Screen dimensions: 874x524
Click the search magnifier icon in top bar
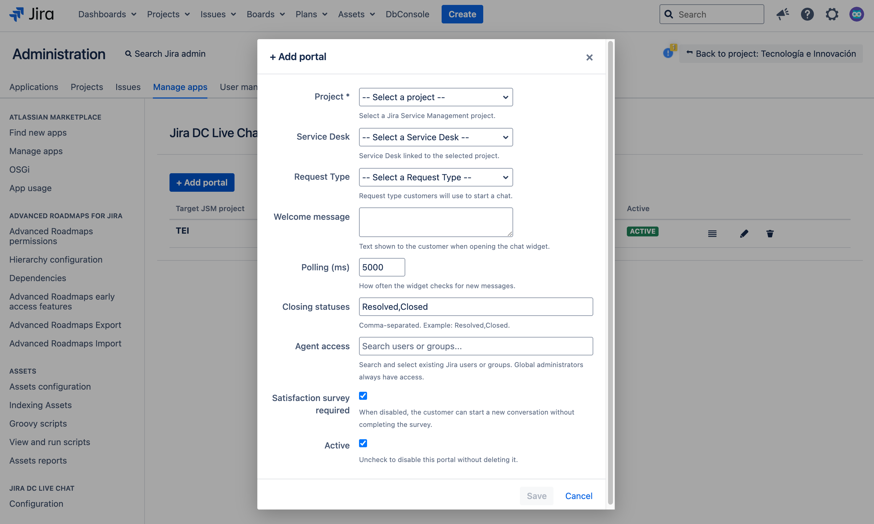point(668,14)
